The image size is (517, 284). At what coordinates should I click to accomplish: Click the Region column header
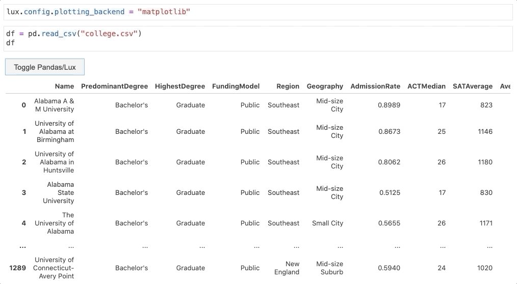click(x=288, y=86)
